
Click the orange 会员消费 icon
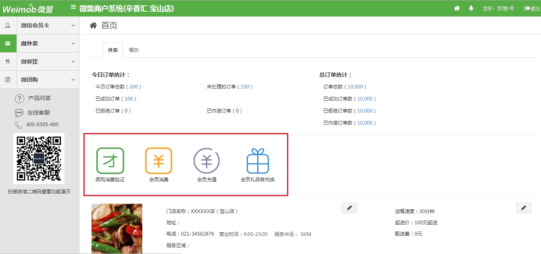158,161
